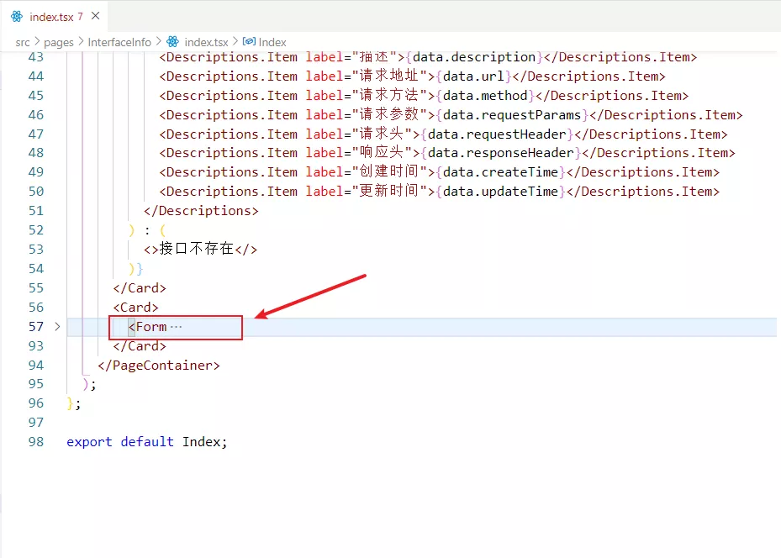The image size is (781, 558).
Task: Click the React icon on index.tsx tab
Action: (x=17, y=17)
